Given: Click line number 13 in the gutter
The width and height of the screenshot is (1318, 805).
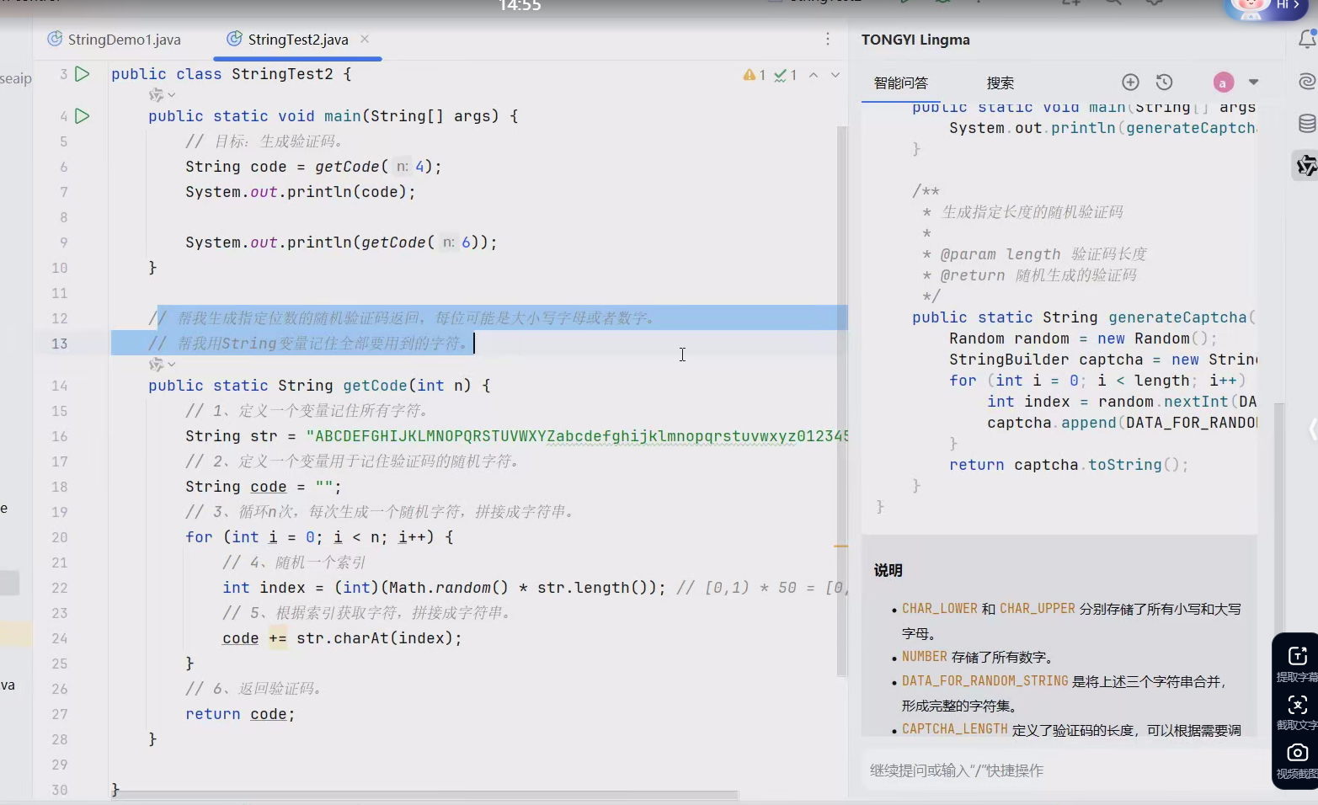Looking at the screenshot, I should [59, 344].
